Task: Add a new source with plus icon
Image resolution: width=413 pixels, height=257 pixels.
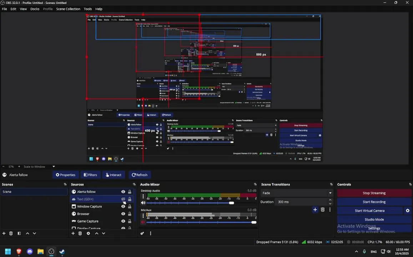Action: 73,233
